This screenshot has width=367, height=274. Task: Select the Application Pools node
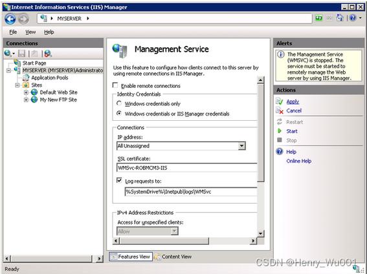[x=50, y=78]
